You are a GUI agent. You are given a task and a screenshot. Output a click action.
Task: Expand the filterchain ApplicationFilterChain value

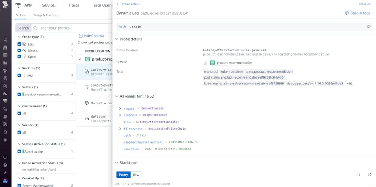120,129
